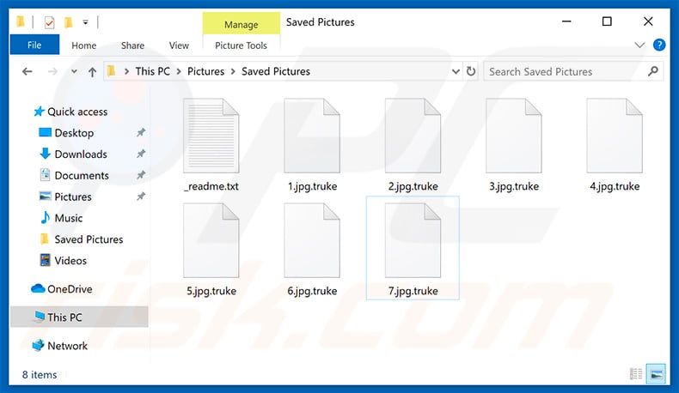Image resolution: width=679 pixels, height=393 pixels.
Task: Expand the root chevron before This PC
Action: 126,71
